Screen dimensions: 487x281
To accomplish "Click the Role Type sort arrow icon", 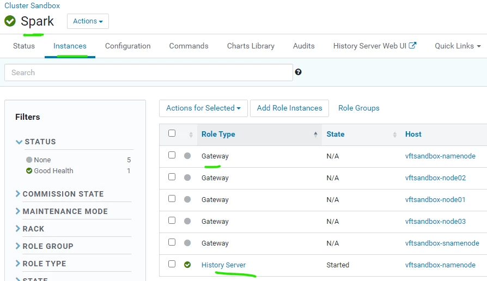I will (315, 134).
